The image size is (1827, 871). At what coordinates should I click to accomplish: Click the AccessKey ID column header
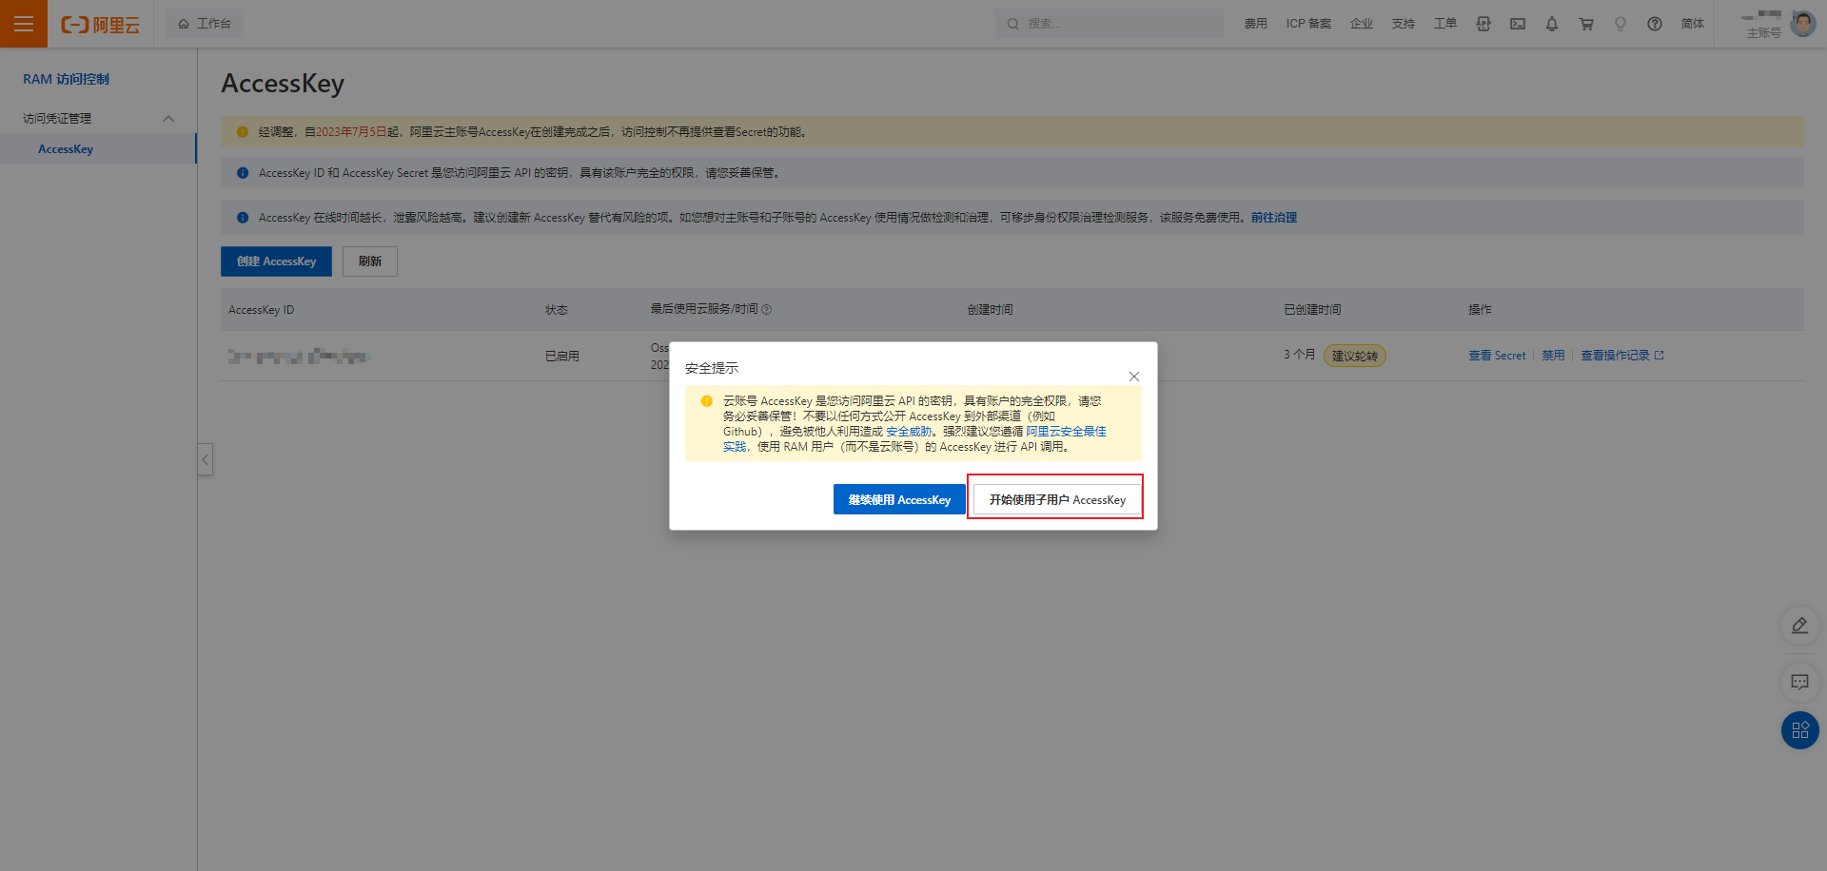coord(262,310)
